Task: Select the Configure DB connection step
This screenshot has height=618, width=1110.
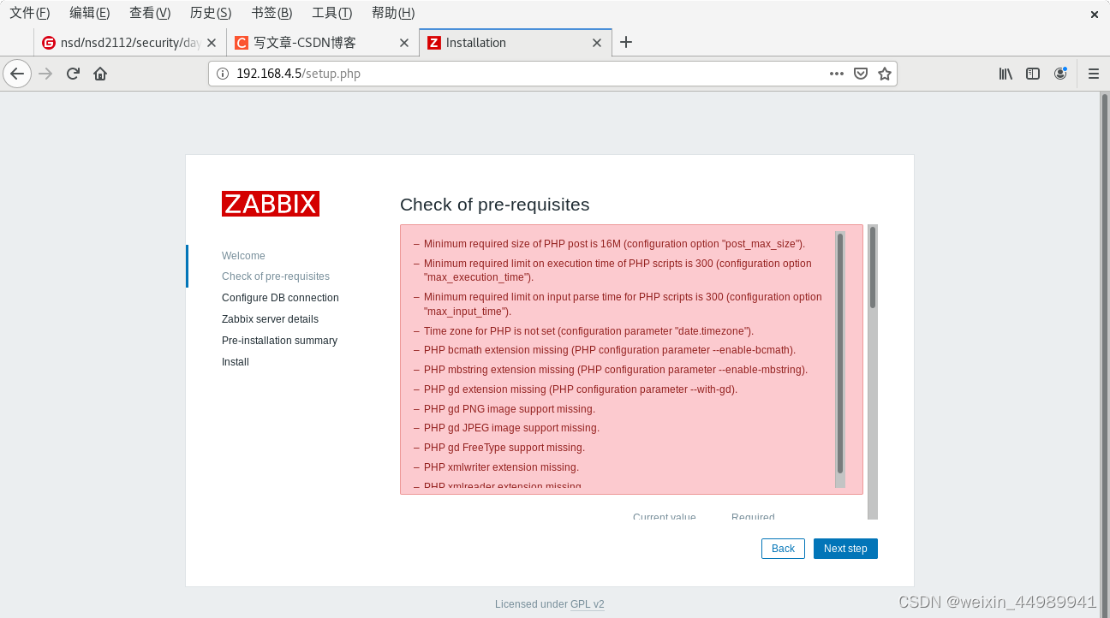Action: [280, 298]
